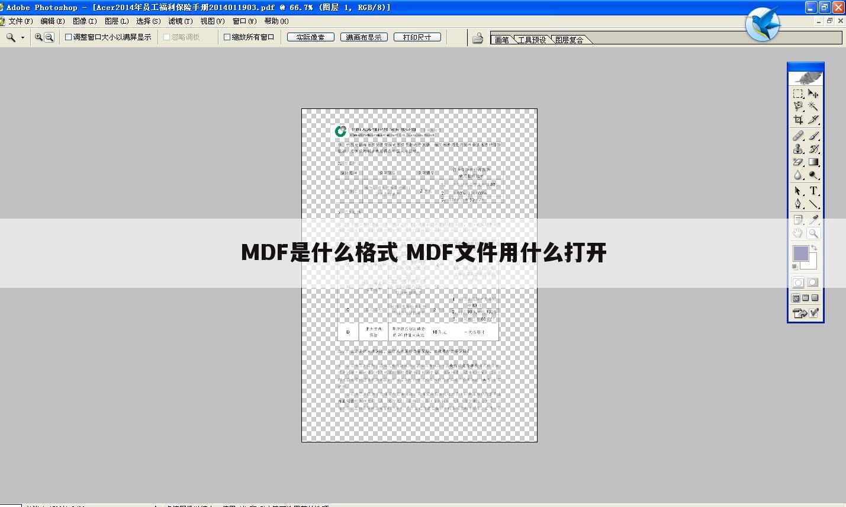The width and height of the screenshot is (846, 507).
Task: Click the background color swatch
Action: (x=812, y=264)
